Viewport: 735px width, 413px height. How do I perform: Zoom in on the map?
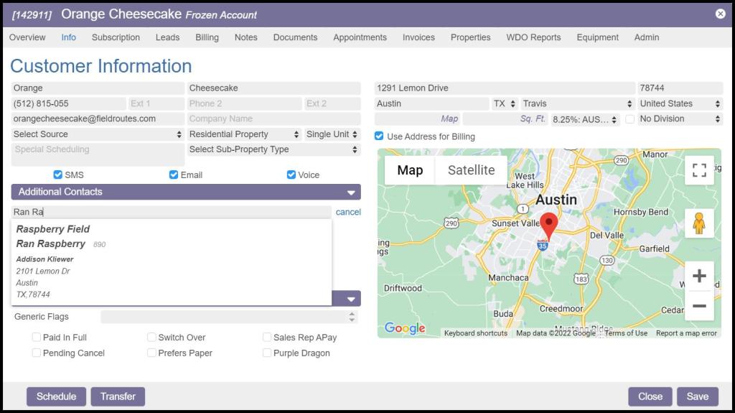pyautogui.click(x=699, y=277)
